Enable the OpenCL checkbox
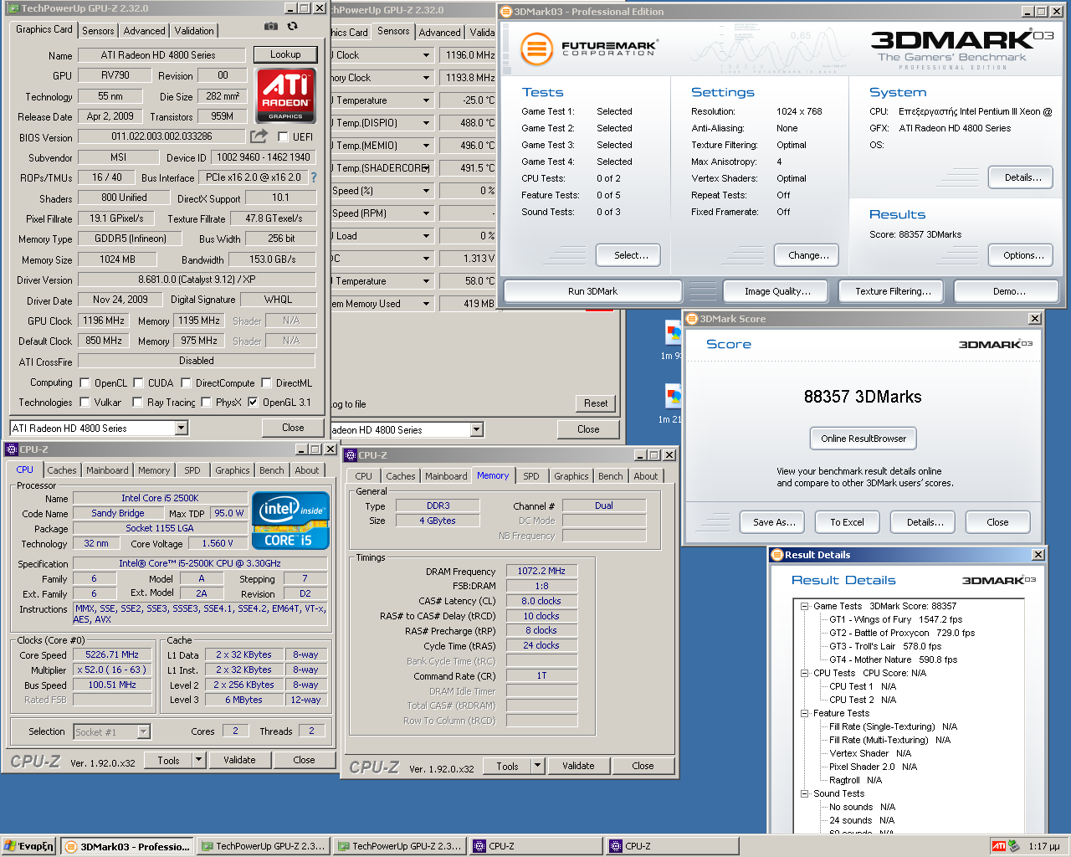Viewport: 1071px width, 857px height. [85, 382]
